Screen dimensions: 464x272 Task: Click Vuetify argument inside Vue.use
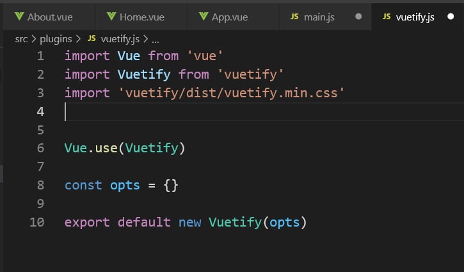(152, 148)
